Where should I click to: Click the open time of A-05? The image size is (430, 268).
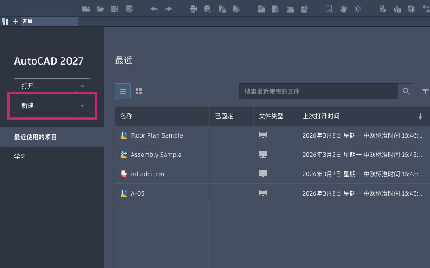[362, 193]
